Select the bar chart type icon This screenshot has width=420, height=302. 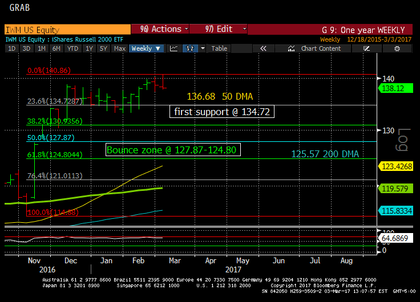pyautogui.click(x=190, y=48)
